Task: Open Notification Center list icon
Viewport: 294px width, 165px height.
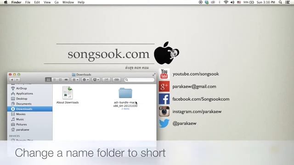Action: [x=288, y=2]
